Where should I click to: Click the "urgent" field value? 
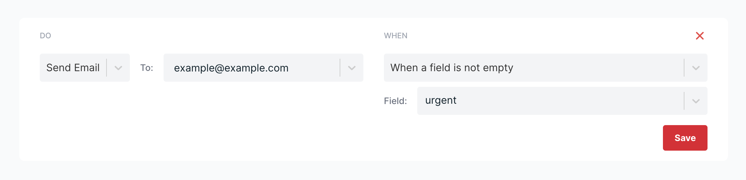441,101
